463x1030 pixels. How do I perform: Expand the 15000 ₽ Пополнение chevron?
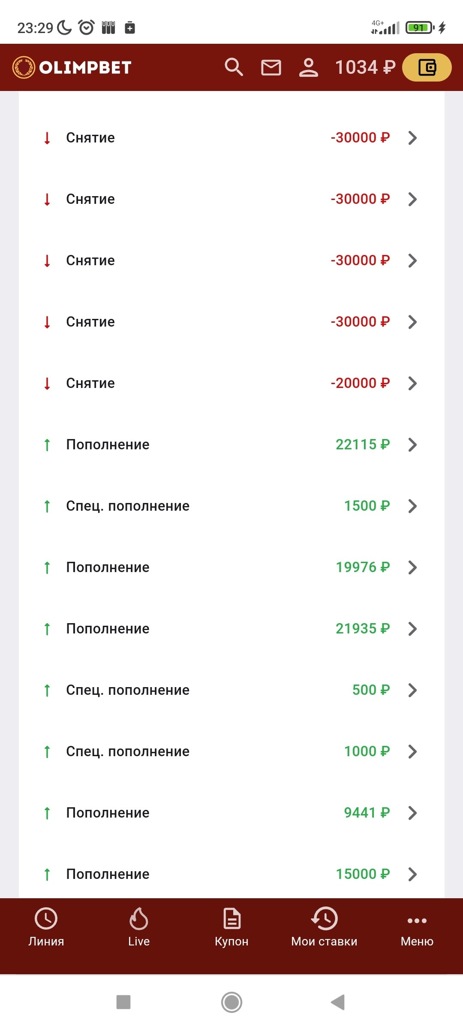pos(412,874)
